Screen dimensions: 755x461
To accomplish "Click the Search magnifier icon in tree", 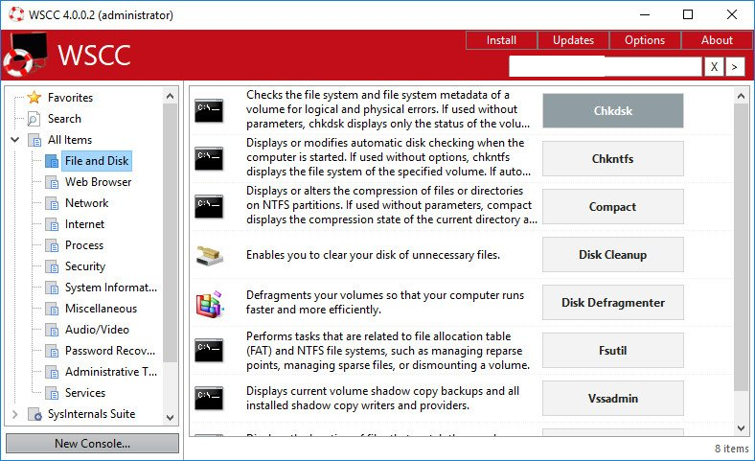I will point(34,119).
